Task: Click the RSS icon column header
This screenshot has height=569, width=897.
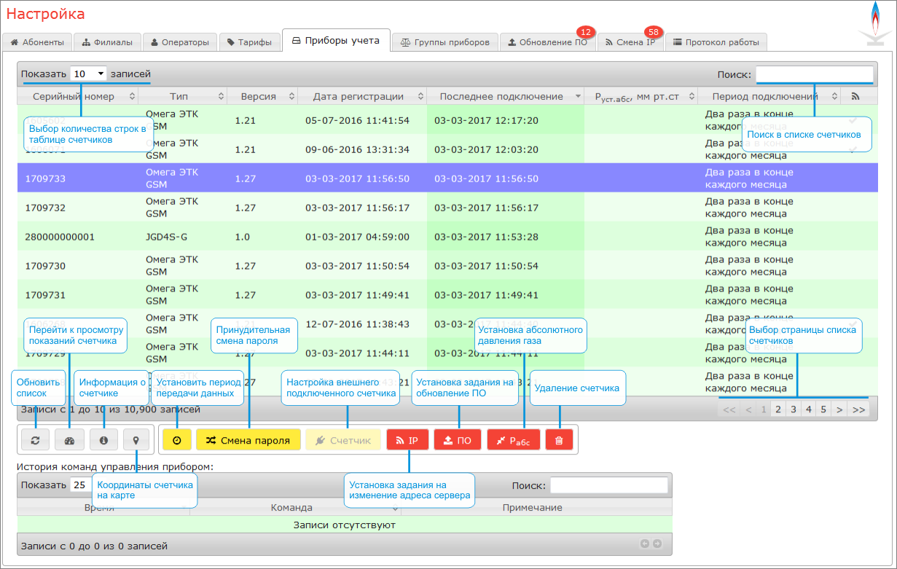Action: pos(855,96)
